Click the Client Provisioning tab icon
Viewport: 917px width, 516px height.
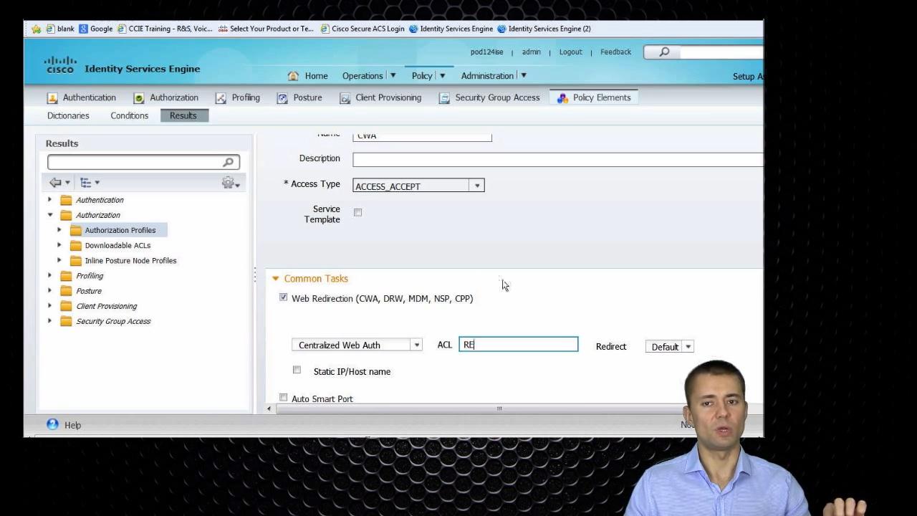click(345, 98)
